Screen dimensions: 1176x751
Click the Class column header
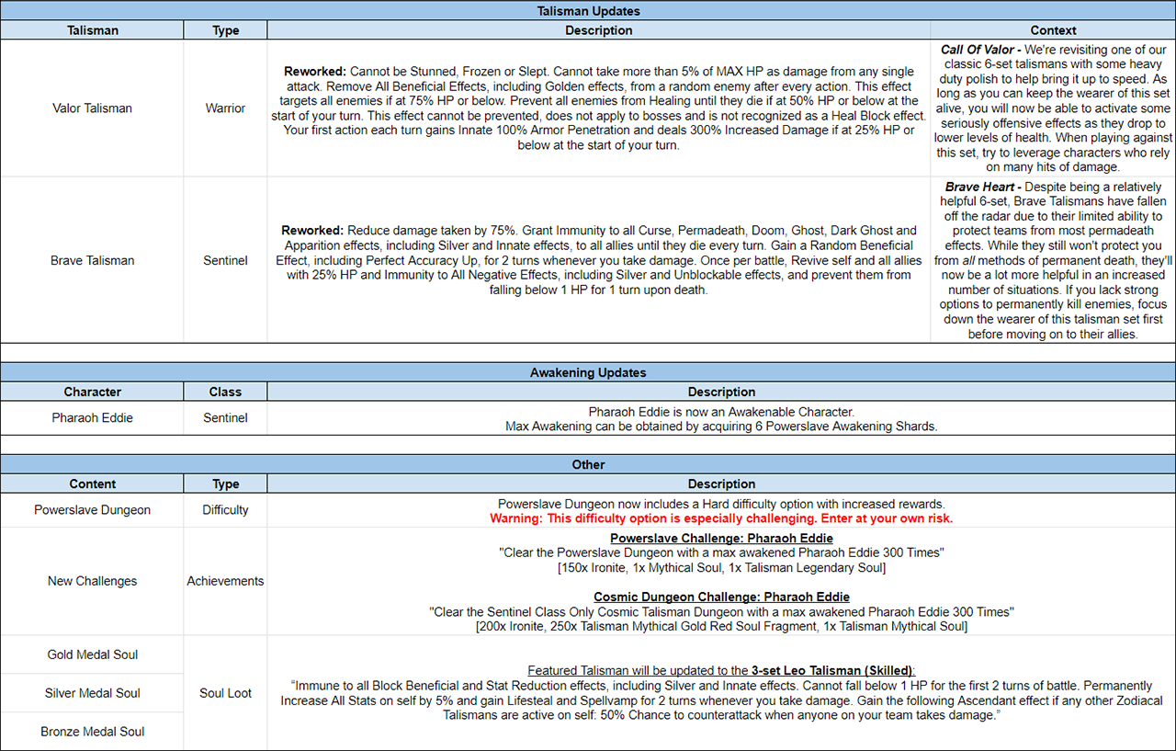pyautogui.click(x=225, y=392)
